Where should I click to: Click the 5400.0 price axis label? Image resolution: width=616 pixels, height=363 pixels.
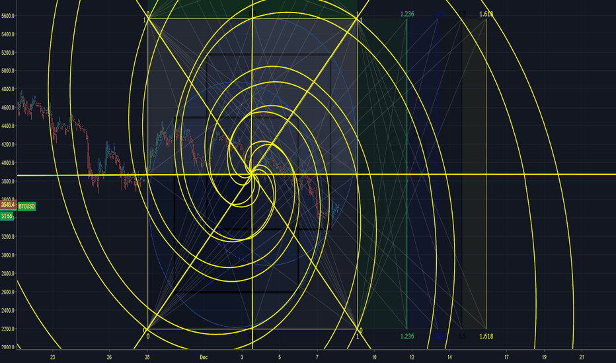pos(8,34)
